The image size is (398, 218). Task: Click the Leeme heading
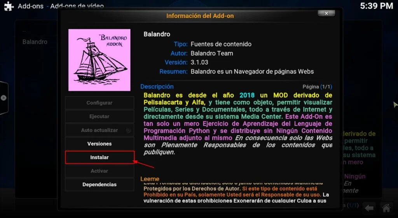click(x=150, y=179)
